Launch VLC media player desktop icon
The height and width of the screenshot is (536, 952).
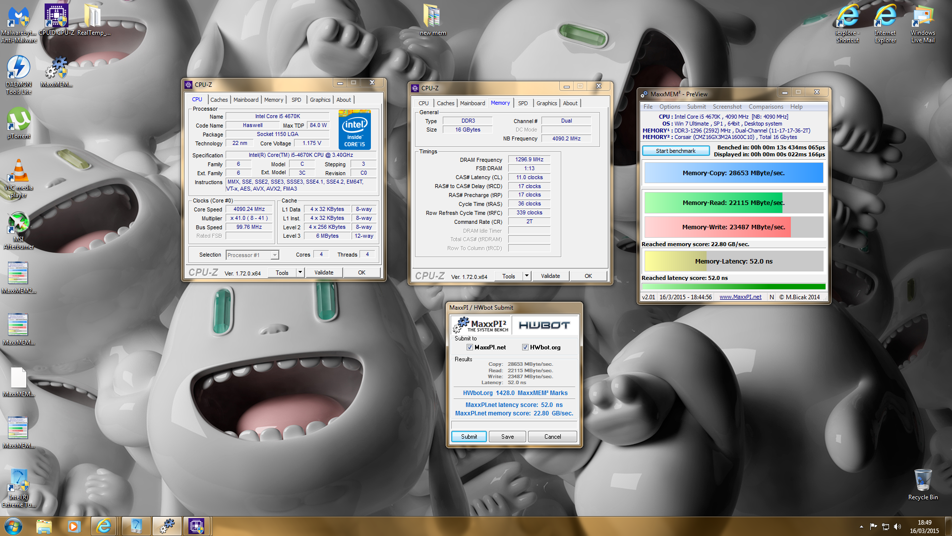(19, 179)
